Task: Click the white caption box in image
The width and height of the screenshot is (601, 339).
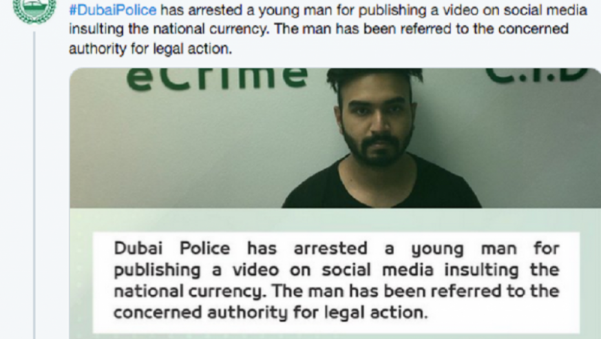Action: (x=336, y=282)
